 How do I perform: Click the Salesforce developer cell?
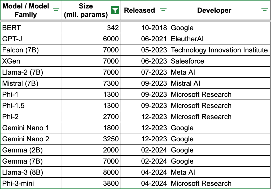187,61
